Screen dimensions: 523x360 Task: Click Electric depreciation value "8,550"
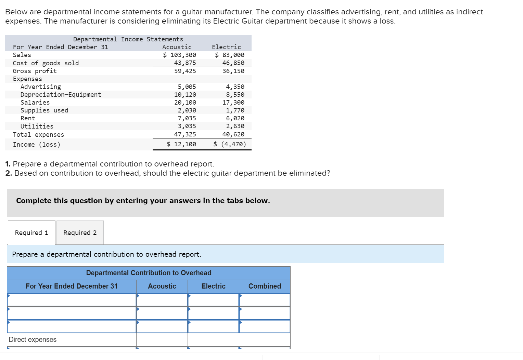[235, 95]
